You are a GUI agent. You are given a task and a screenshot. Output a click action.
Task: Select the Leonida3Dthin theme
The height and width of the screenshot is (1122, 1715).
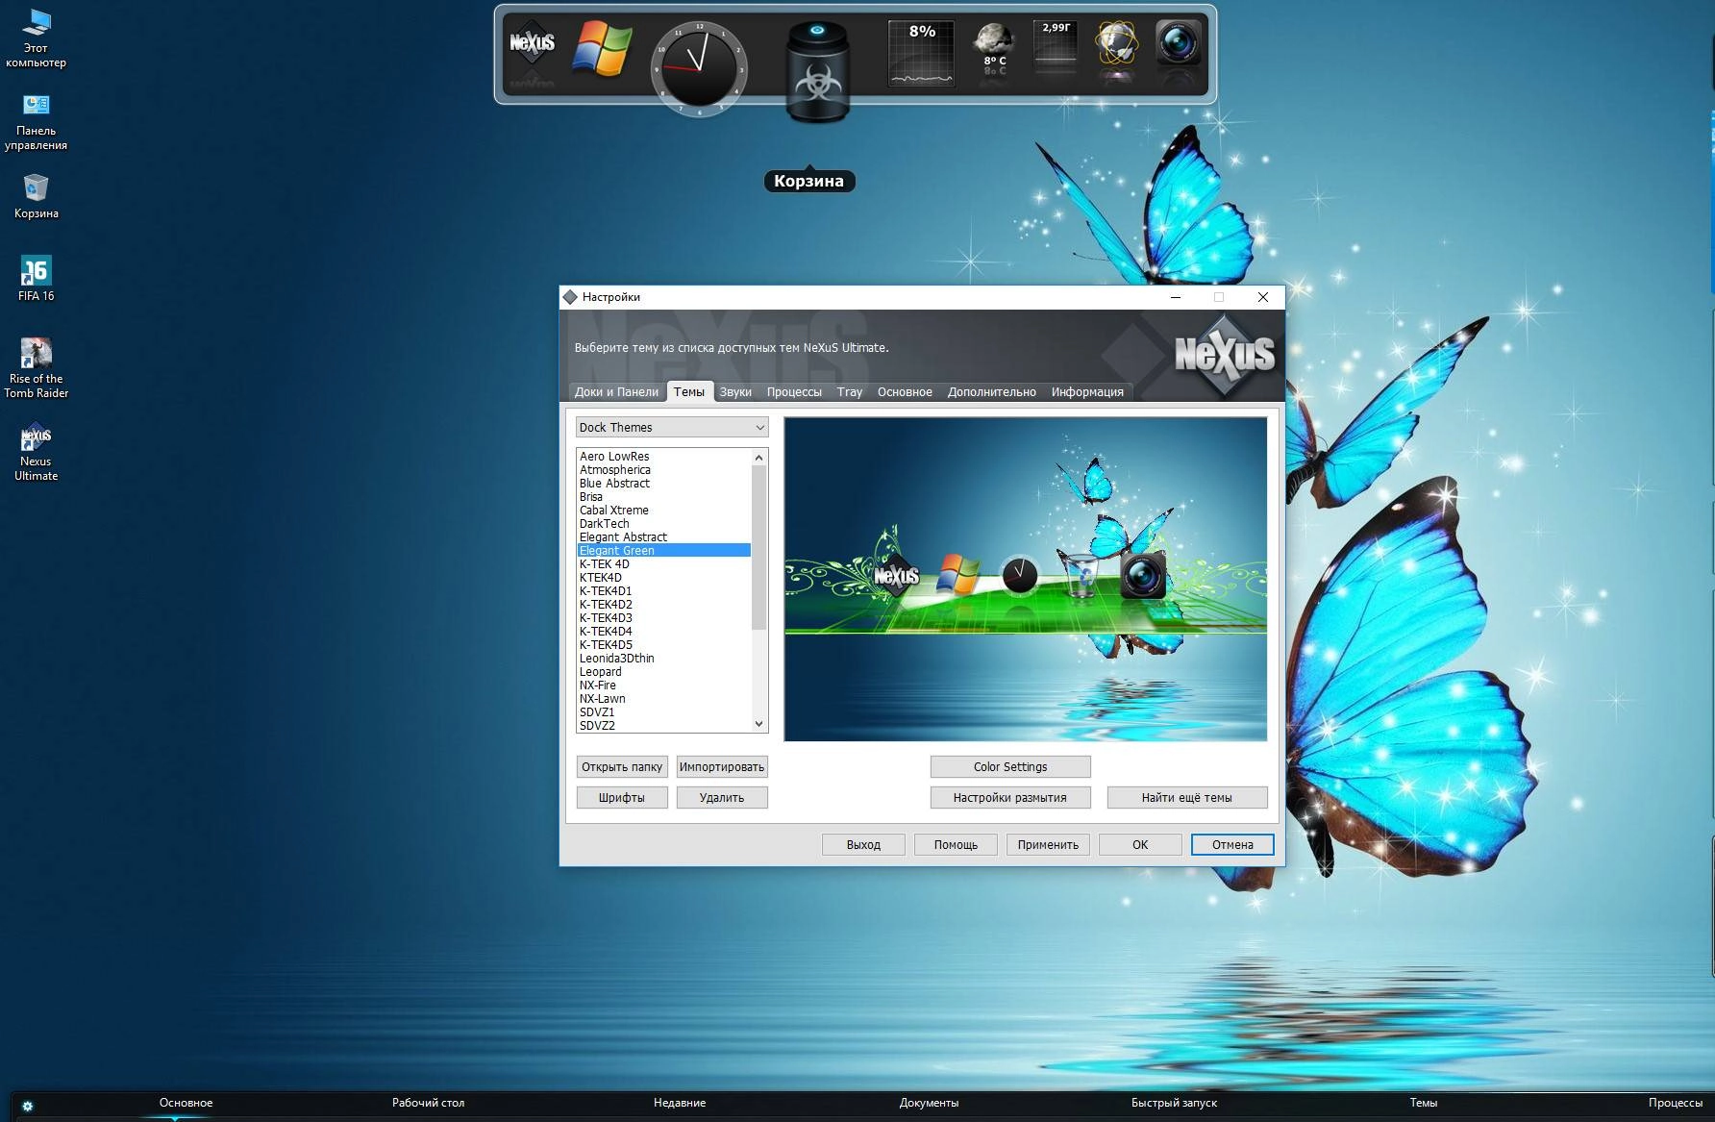[663, 659]
